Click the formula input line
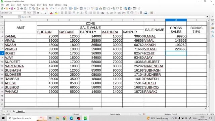The height and width of the screenshot is (121, 215). click(x=119, y=17)
